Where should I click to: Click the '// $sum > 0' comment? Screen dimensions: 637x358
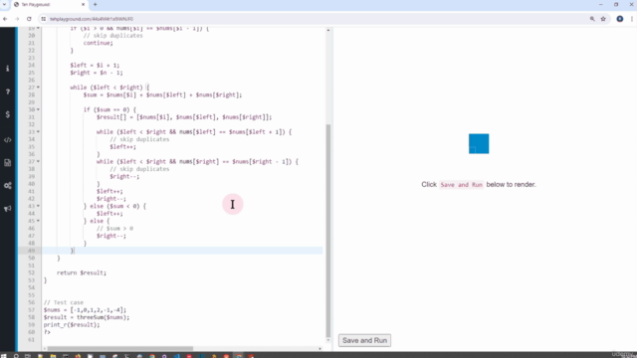(114, 228)
